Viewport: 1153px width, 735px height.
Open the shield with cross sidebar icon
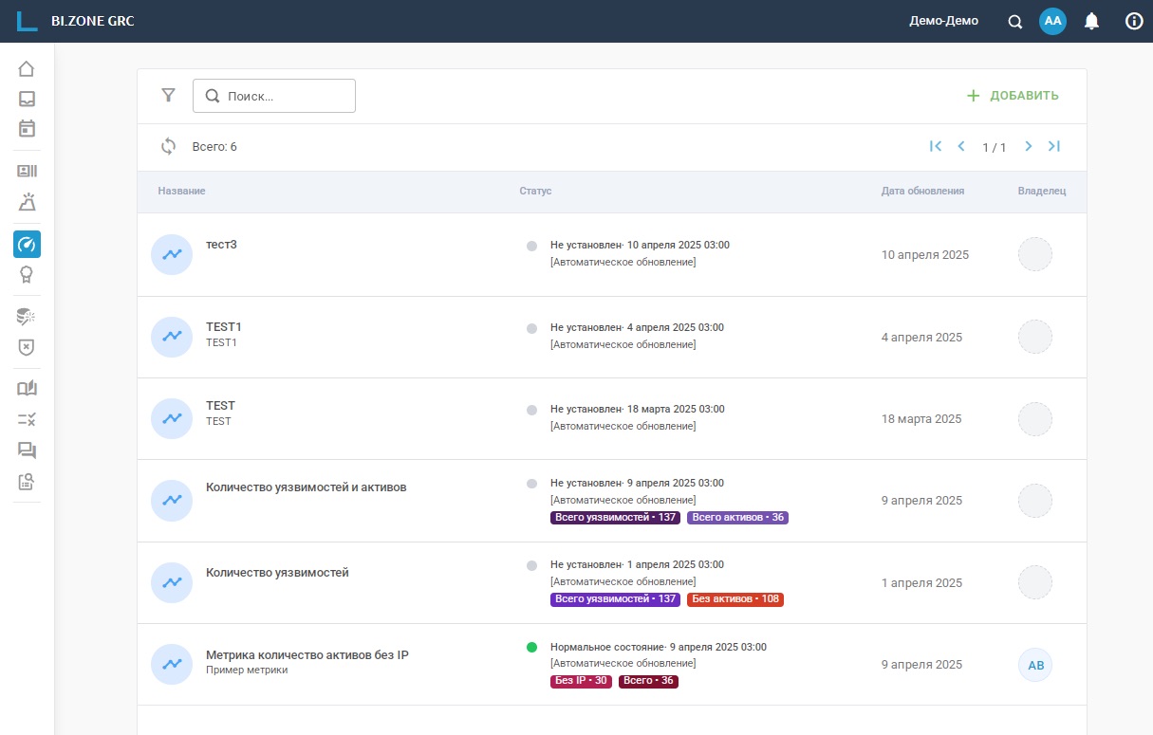(x=27, y=347)
